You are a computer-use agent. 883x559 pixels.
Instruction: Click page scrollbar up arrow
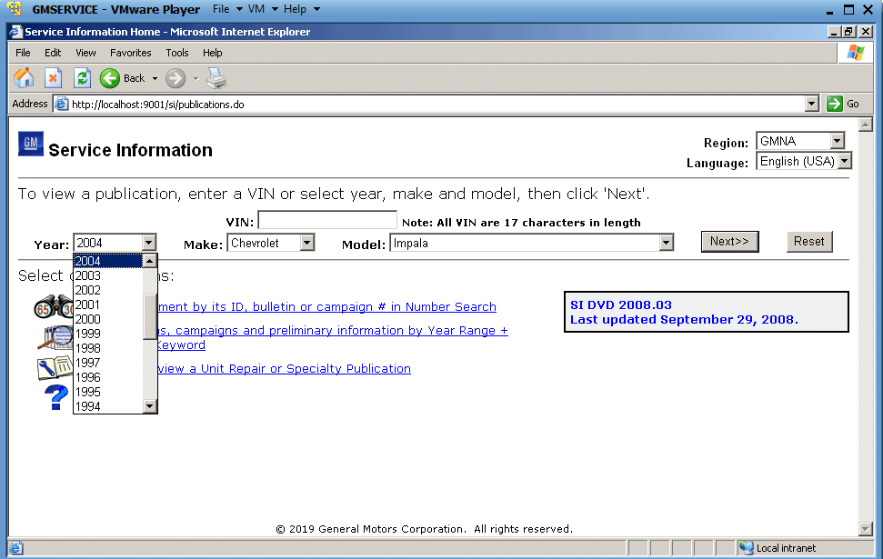click(866, 125)
